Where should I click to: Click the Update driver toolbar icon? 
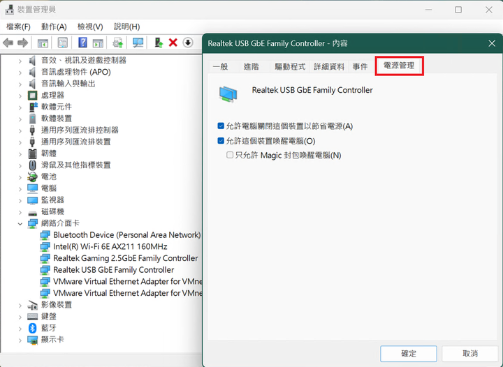(118, 43)
